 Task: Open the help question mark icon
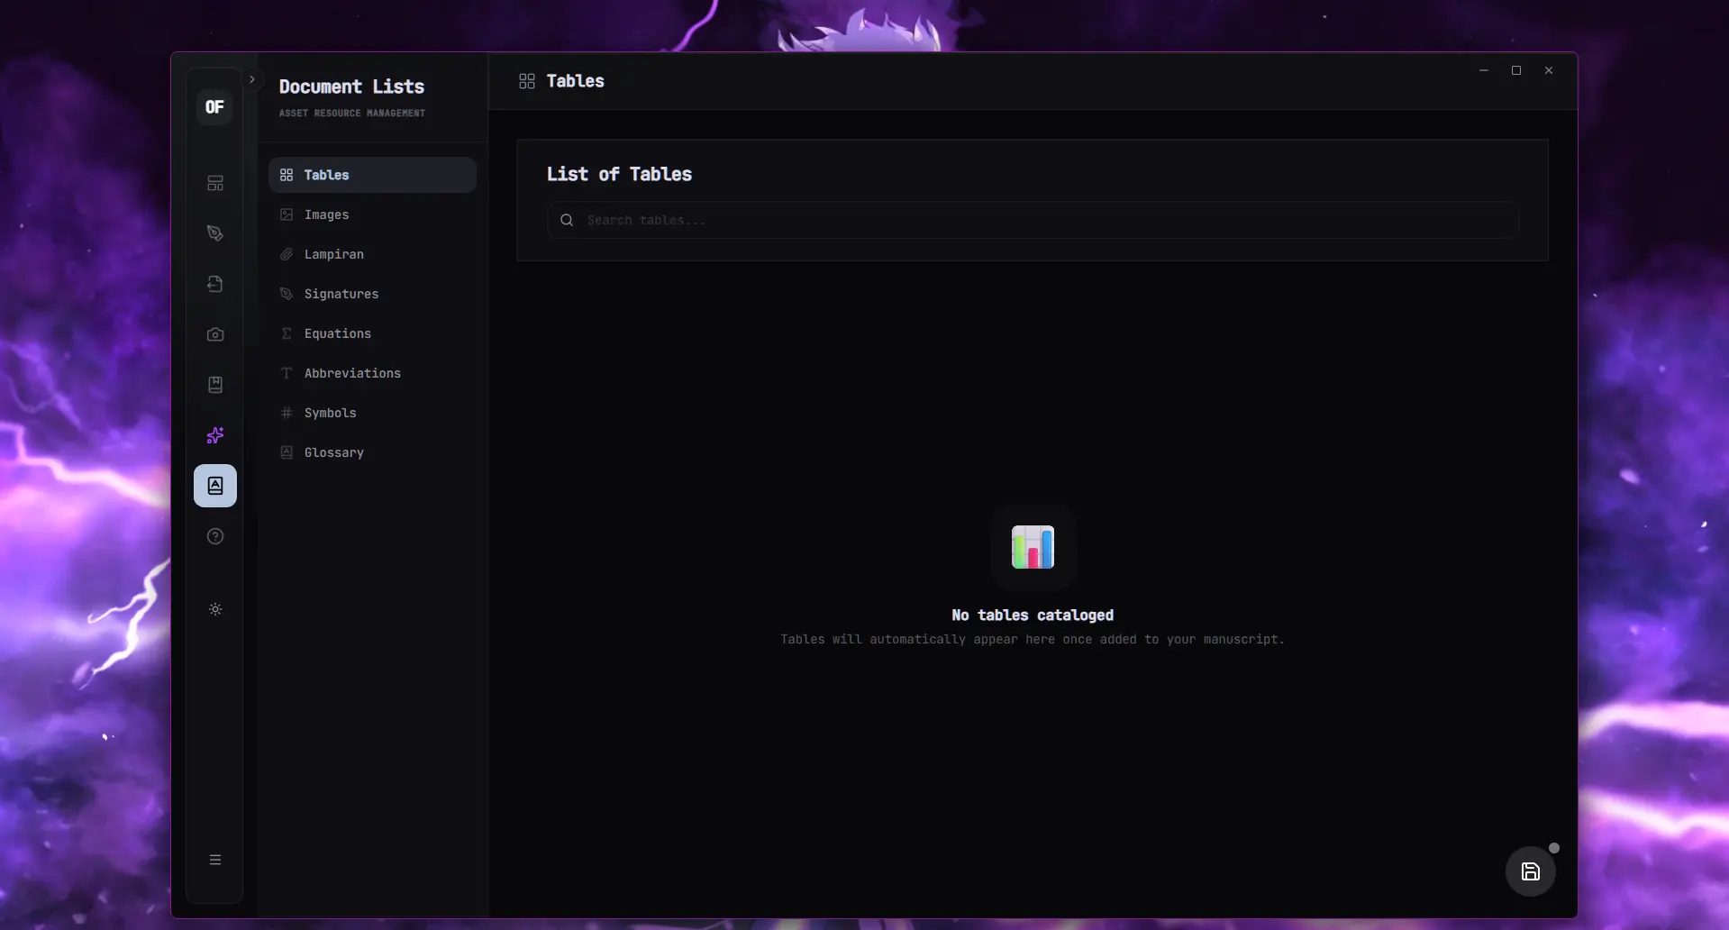[x=215, y=536]
